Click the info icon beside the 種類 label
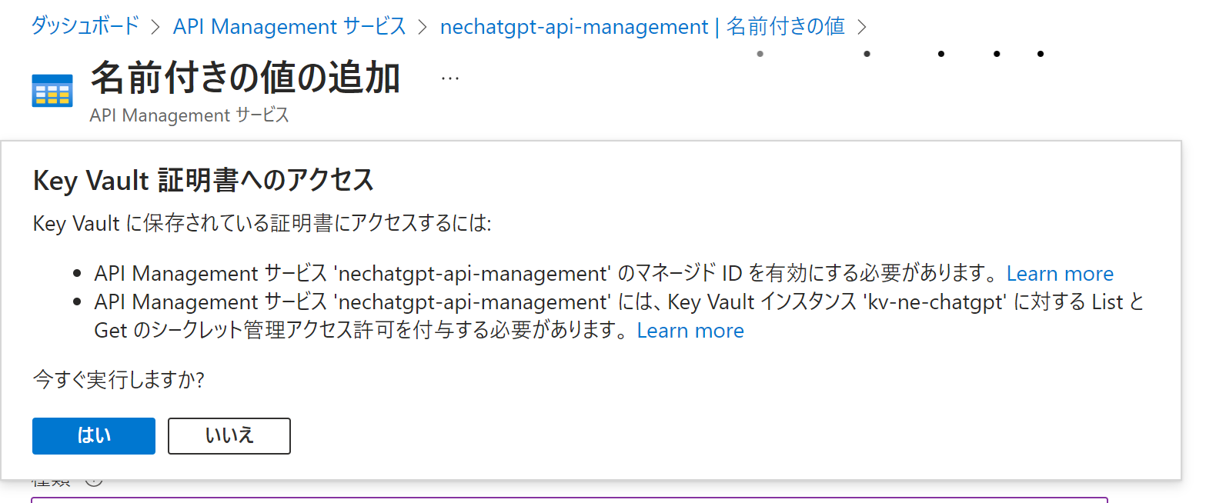Viewport: 1206px width, 503px height. (94, 481)
